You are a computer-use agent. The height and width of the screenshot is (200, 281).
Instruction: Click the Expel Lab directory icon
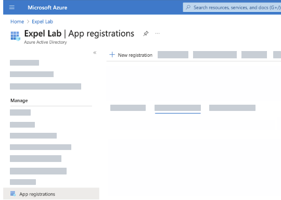coord(15,36)
